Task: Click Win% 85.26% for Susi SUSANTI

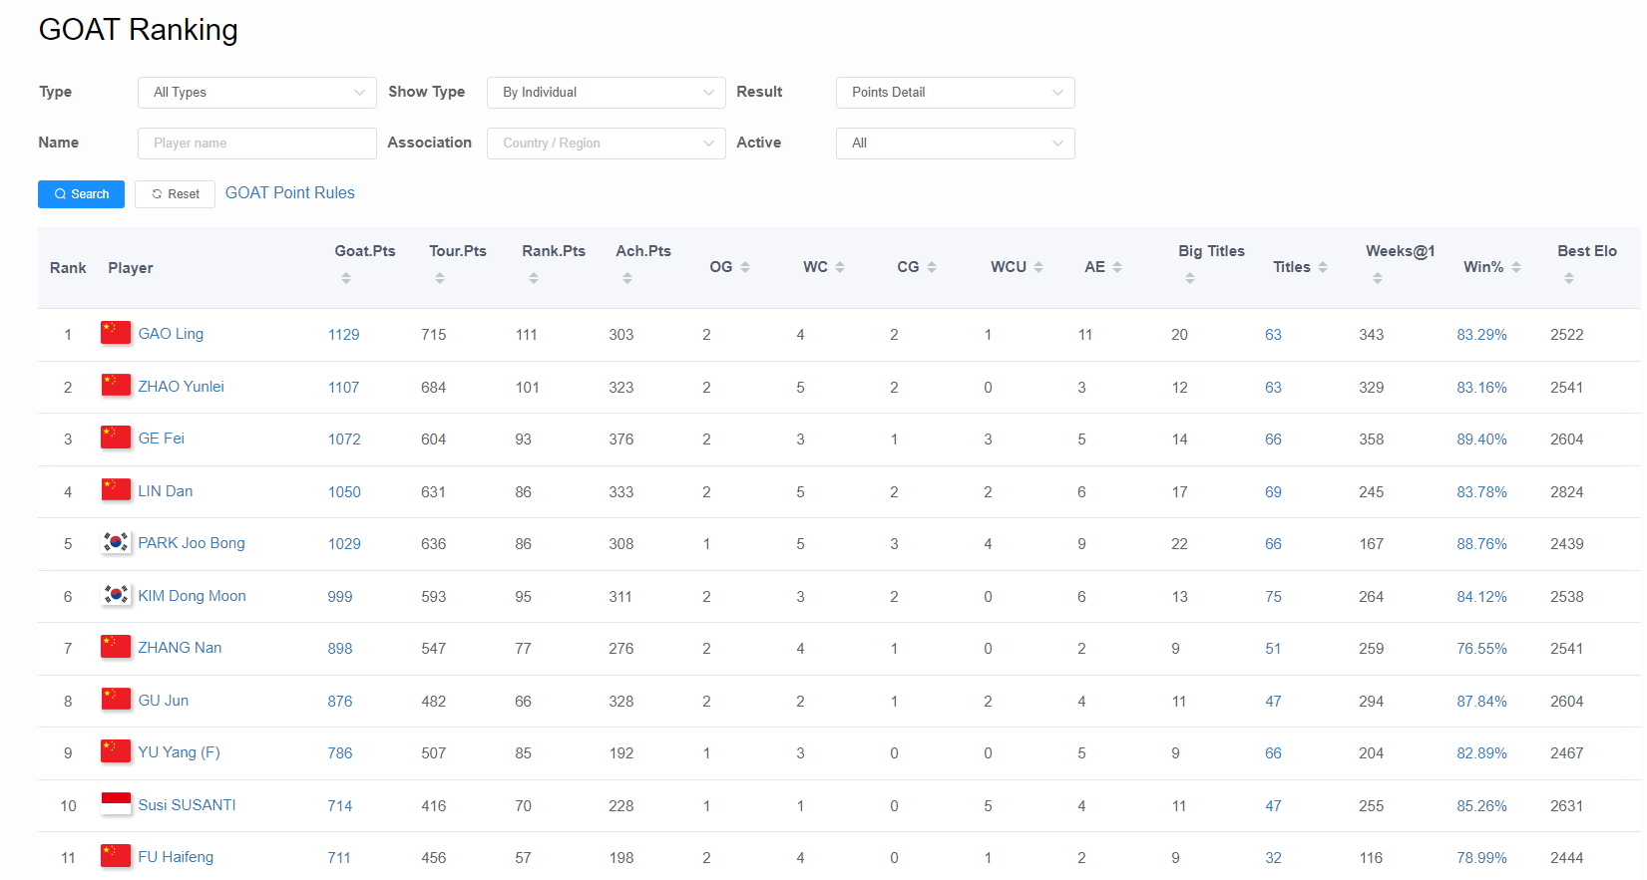Action: click(x=1481, y=806)
